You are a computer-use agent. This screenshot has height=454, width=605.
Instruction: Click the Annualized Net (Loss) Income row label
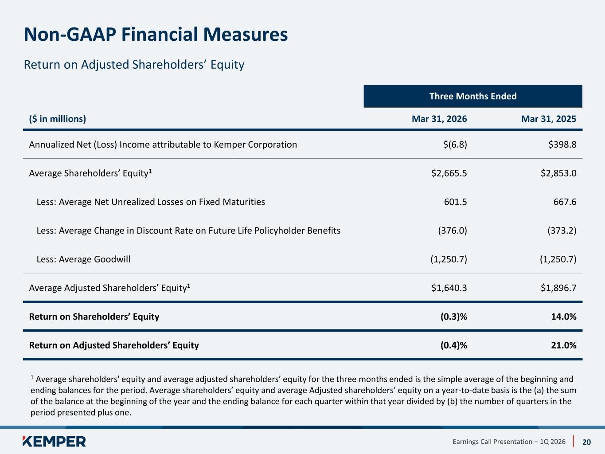pyautogui.click(x=163, y=145)
